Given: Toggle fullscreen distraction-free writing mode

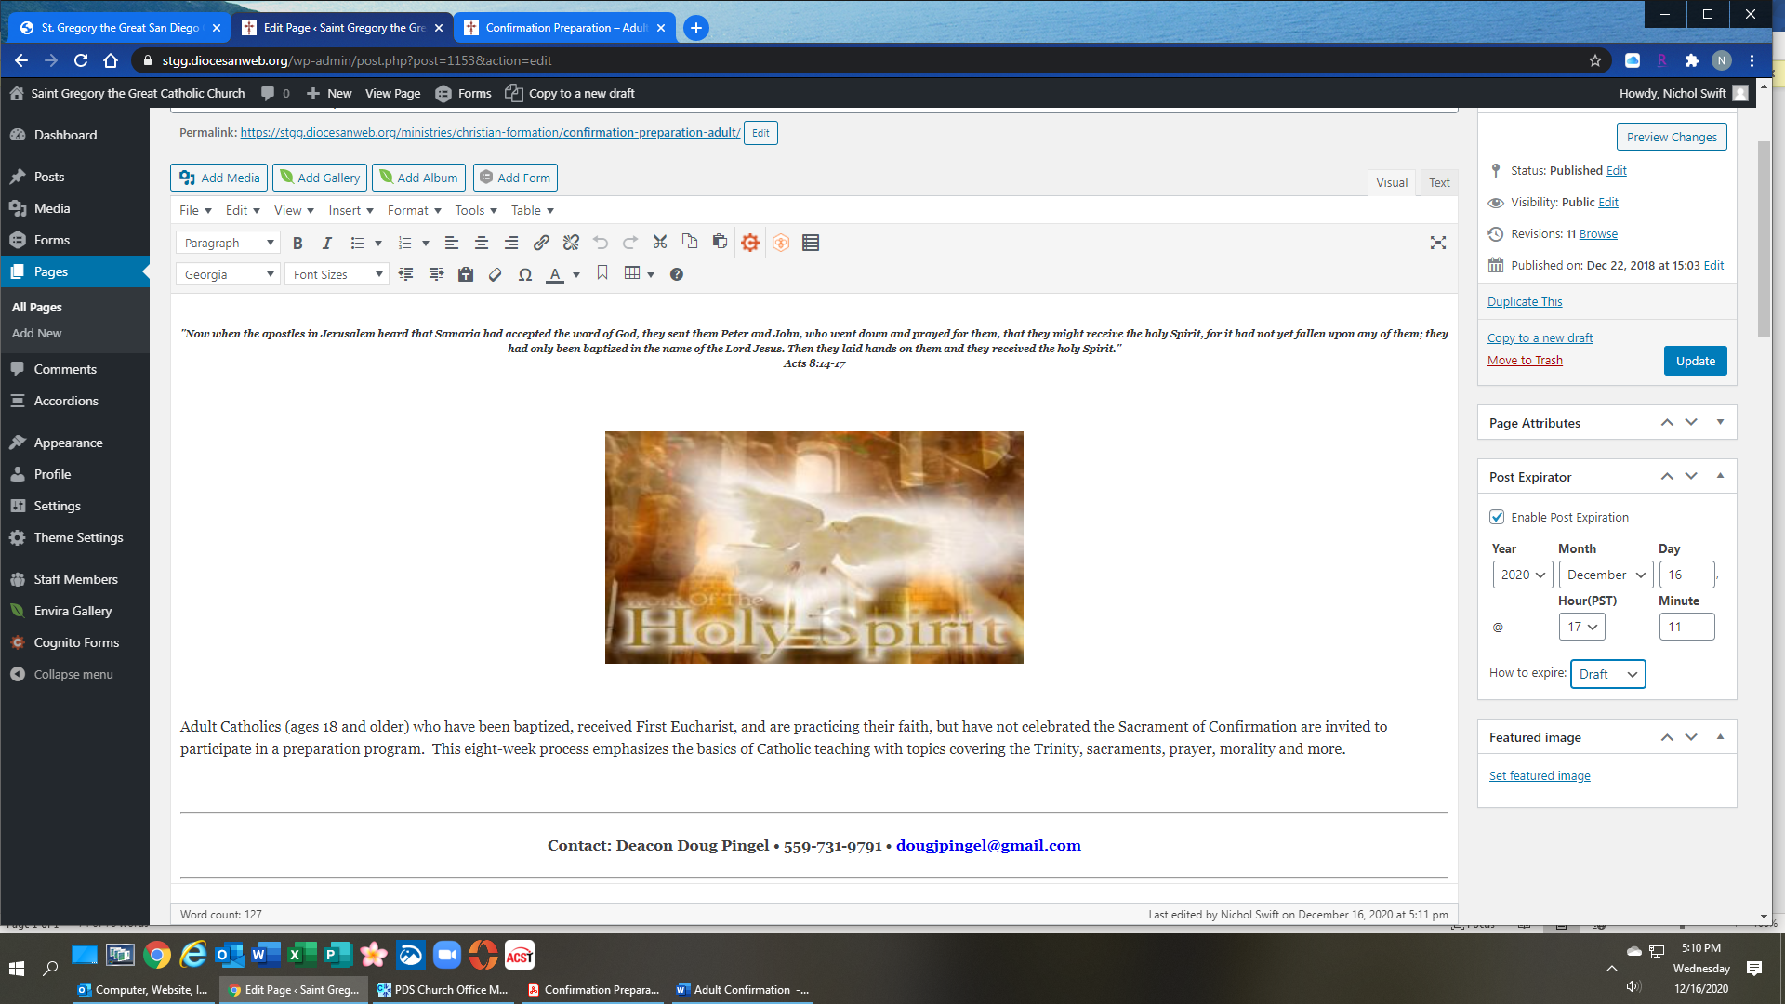Looking at the screenshot, I should (x=1438, y=243).
